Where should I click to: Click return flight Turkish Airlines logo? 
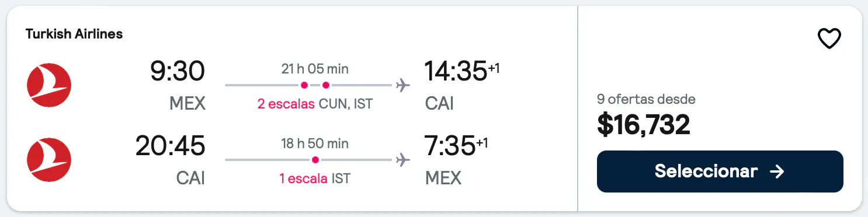[x=49, y=160]
